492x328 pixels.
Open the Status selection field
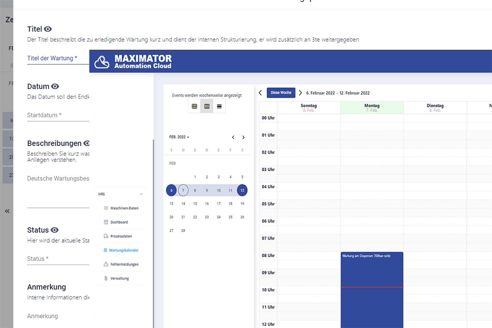tap(58, 259)
